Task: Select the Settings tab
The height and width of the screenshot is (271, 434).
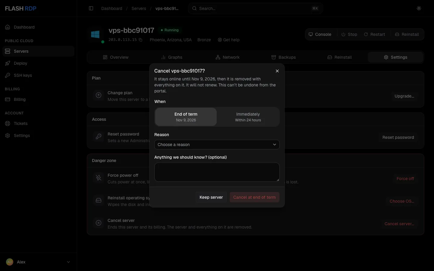Action: [x=395, y=57]
